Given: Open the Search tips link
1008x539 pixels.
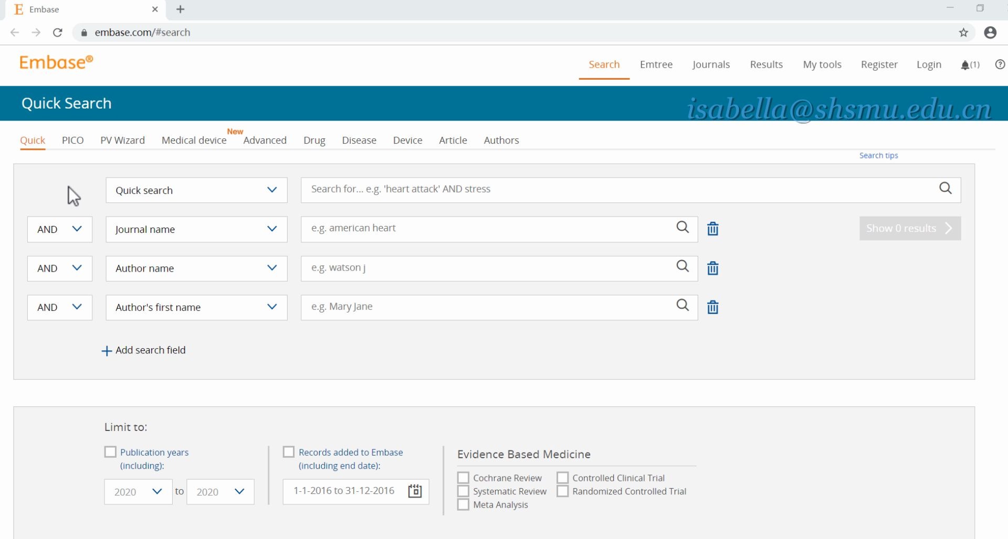Looking at the screenshot, I should pos(878,155).
